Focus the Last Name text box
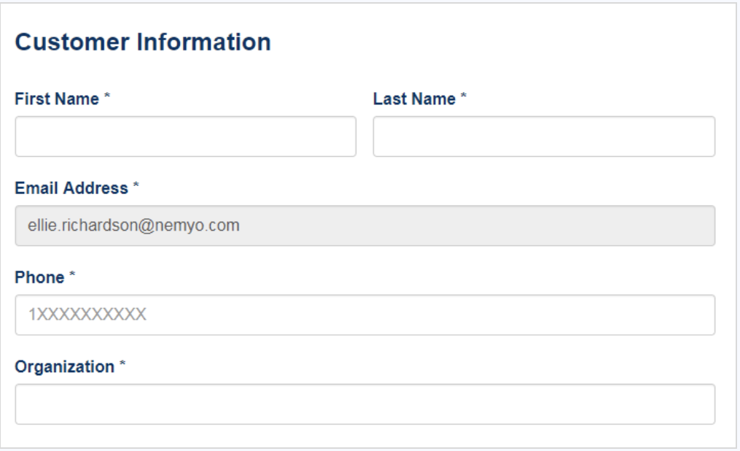Viewport: 740px width, 451px height. (544, 136)
